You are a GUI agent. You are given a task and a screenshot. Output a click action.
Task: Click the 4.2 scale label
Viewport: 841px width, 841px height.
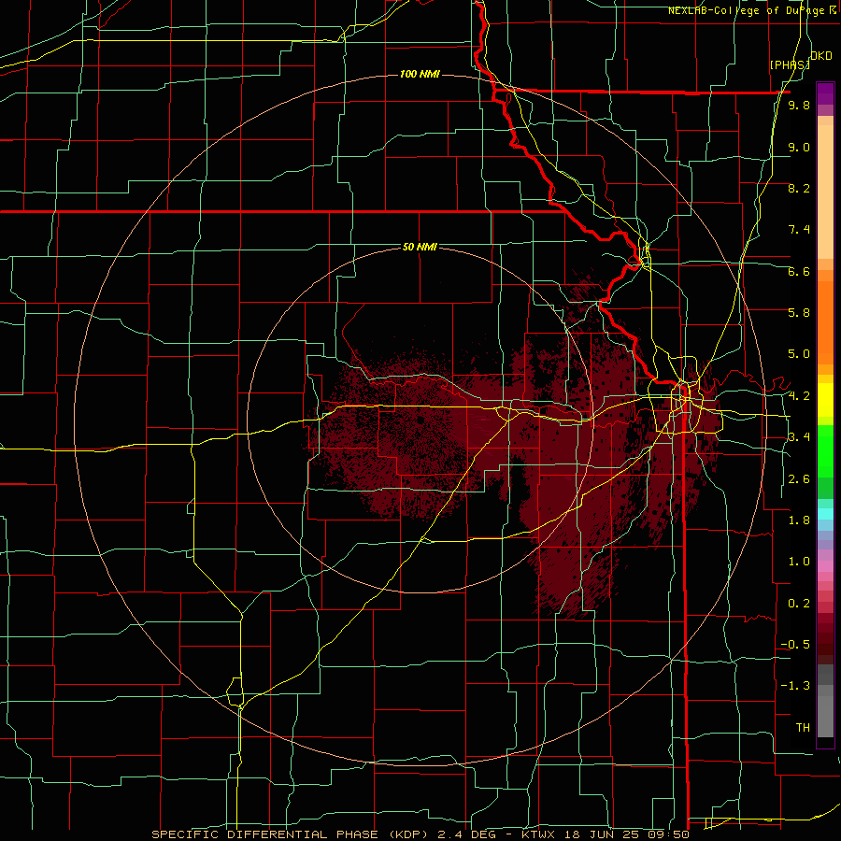[799, 396]
